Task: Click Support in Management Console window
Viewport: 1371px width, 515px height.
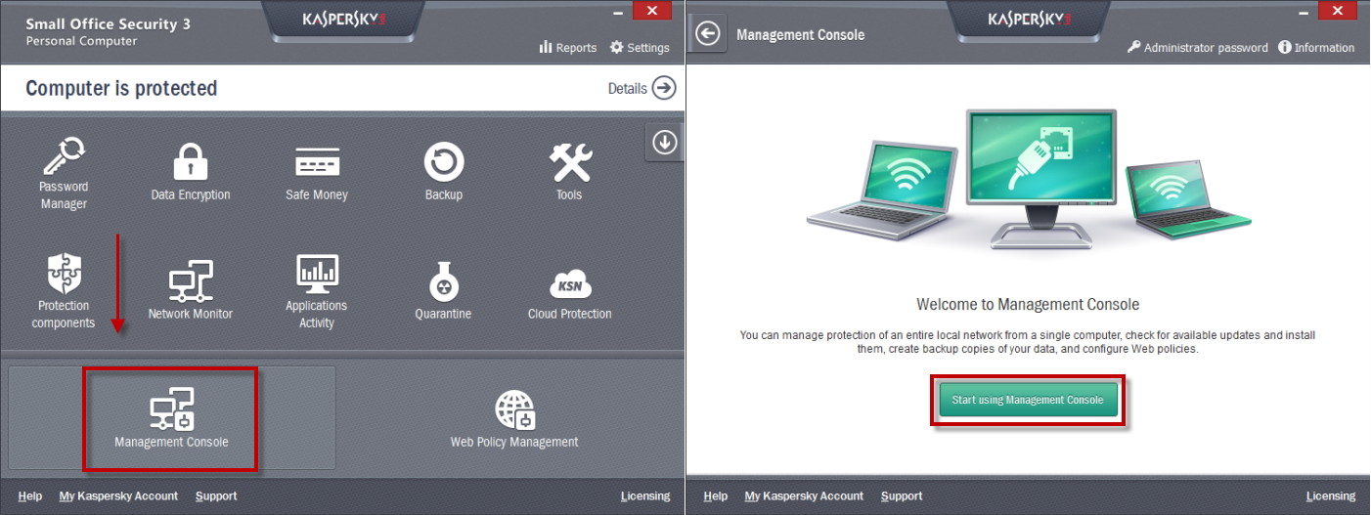Action: (902, 495)
